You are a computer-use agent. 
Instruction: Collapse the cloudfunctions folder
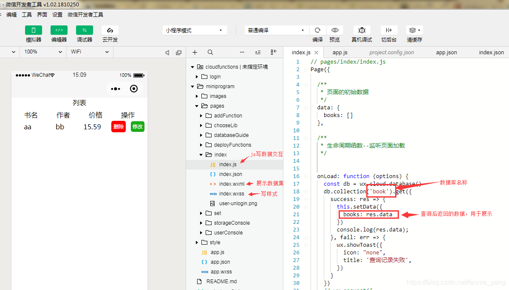[x=192, y=67]
